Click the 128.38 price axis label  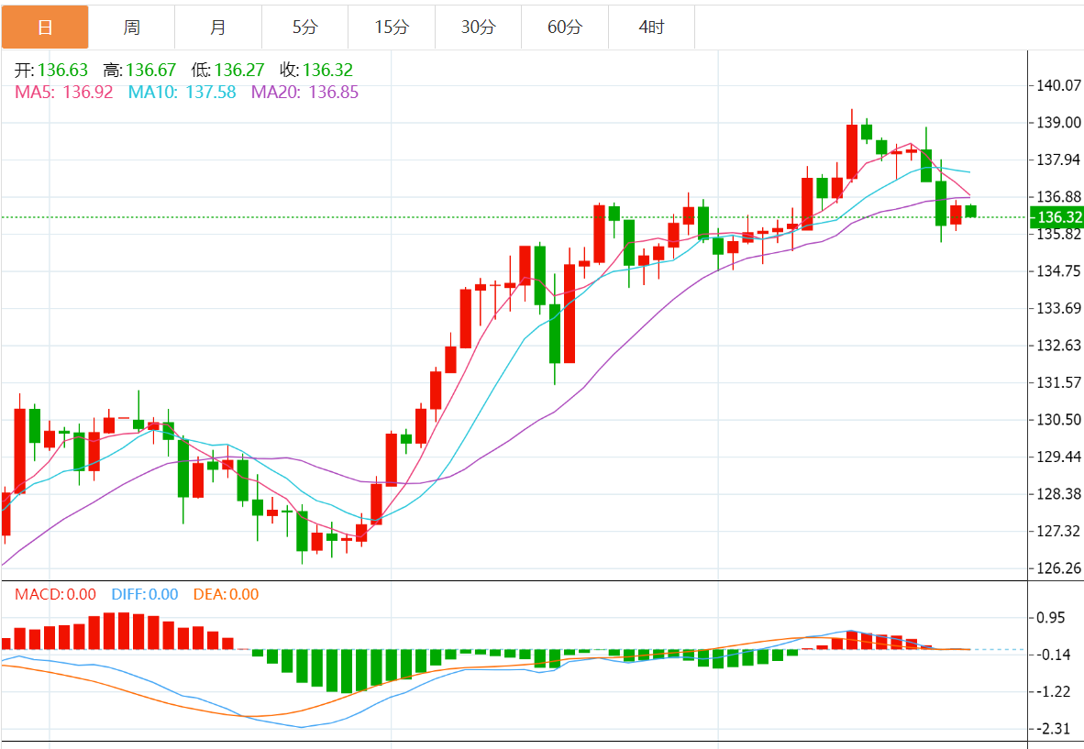pos(1058,494)
